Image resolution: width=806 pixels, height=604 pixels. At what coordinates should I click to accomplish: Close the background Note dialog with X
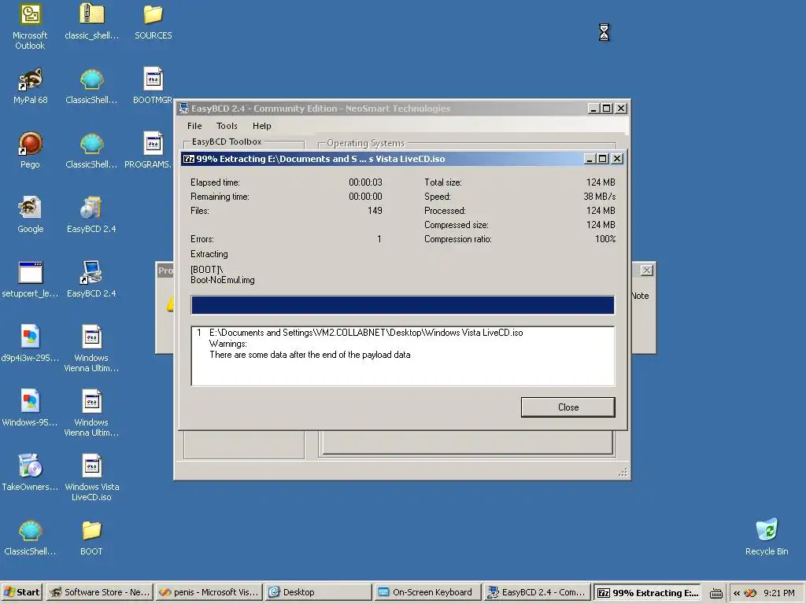click(x=647, y=271)
